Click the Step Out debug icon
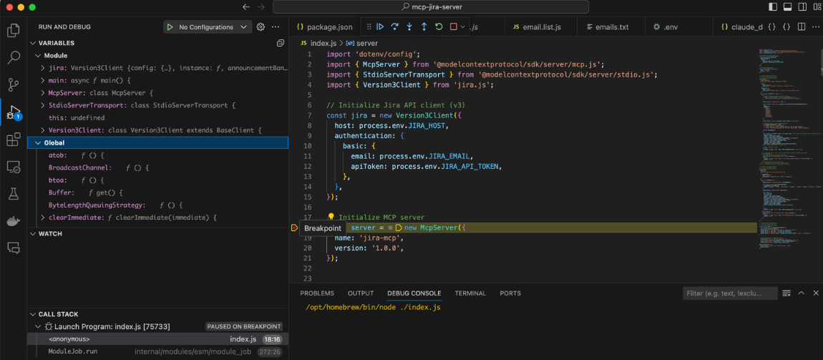The height and width of the screenshot is (360, 823). [x=424, y=26]
